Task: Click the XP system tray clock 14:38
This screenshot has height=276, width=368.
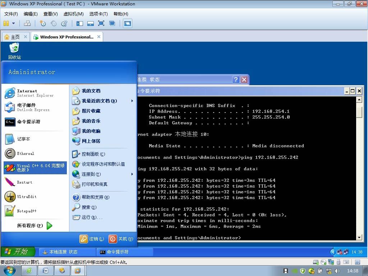Action: click(x=357, y=252)
